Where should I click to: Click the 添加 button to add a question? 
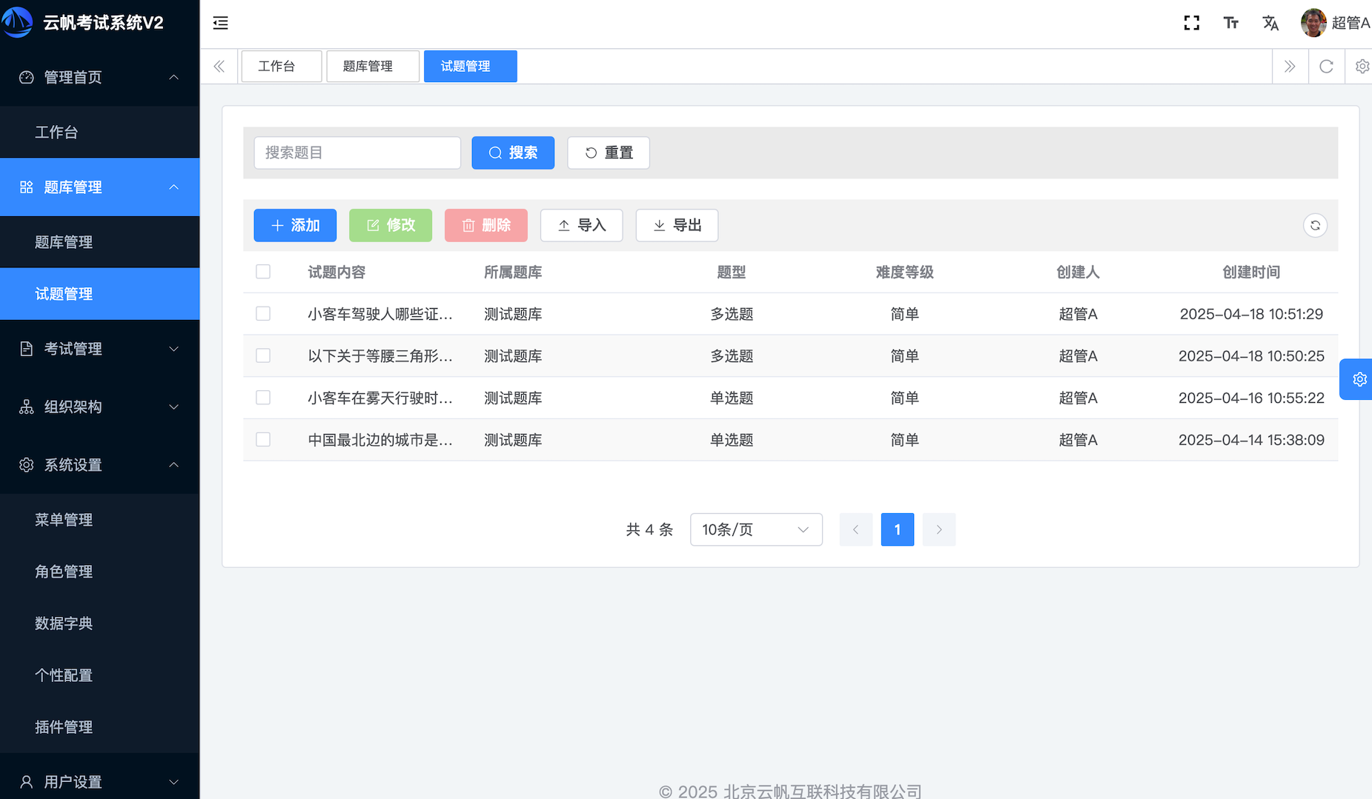tap(295, 225)
